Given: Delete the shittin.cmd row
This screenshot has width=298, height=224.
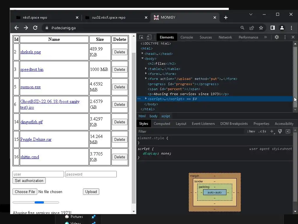Looking at the screenshot, I should click(120, 157).
